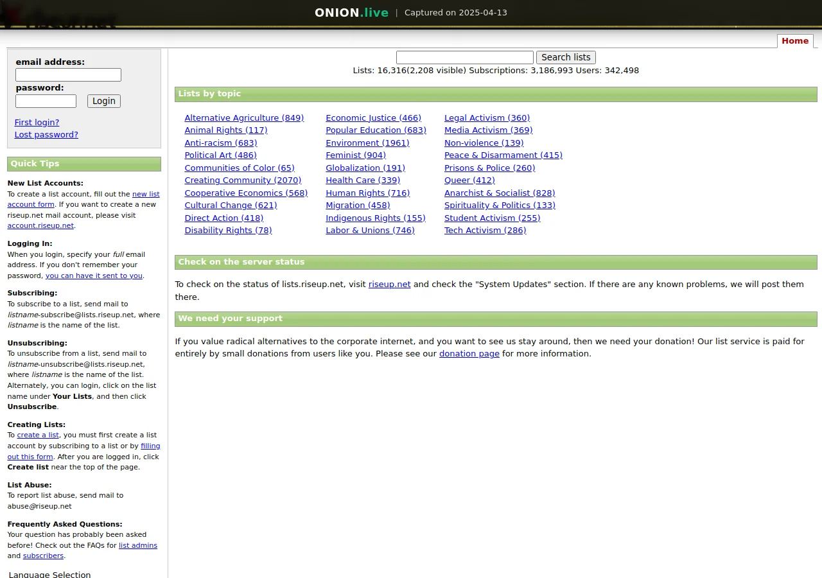Open Anarchist & Socialist (828) topic
Viewport: 822px width, 578px height.
500,193
